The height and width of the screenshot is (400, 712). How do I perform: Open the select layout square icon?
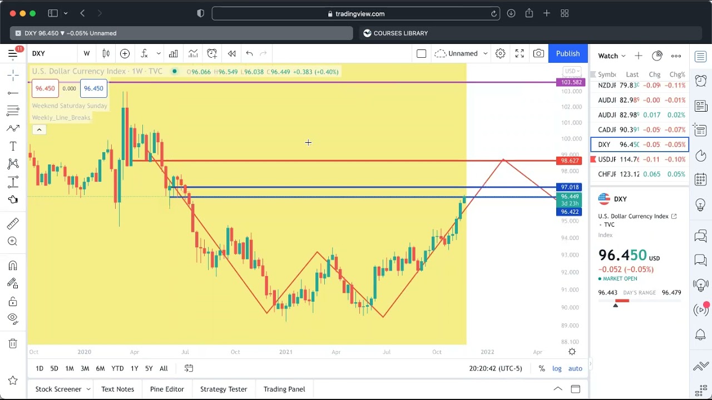(x=421, y=53)
